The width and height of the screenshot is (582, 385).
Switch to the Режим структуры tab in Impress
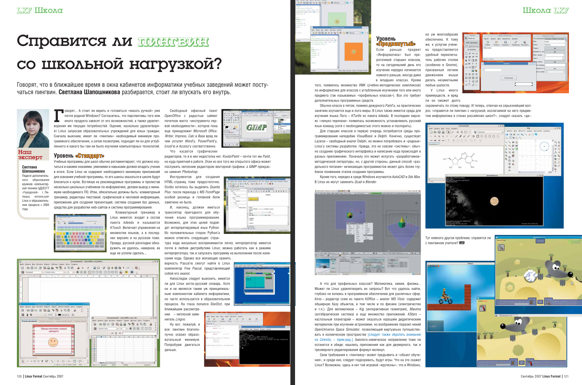click(46, 321)
